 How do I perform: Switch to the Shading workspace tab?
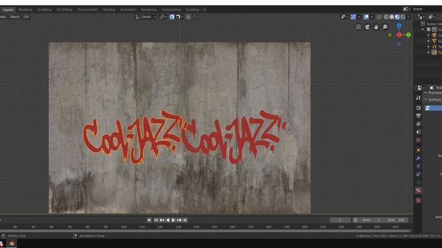109,10
